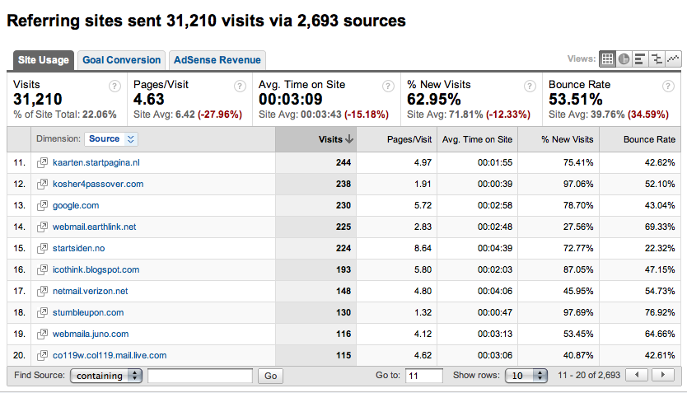
Task: Switch to performance bar view icon
Action: pos(640,58)
